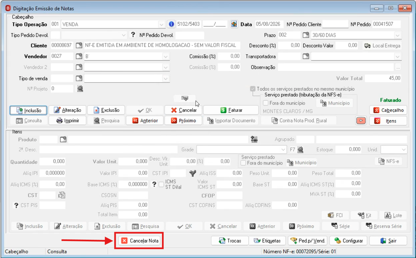
Task: Open the Vendedor 0027 lookup icon
Action: click(x=79, y=56)
